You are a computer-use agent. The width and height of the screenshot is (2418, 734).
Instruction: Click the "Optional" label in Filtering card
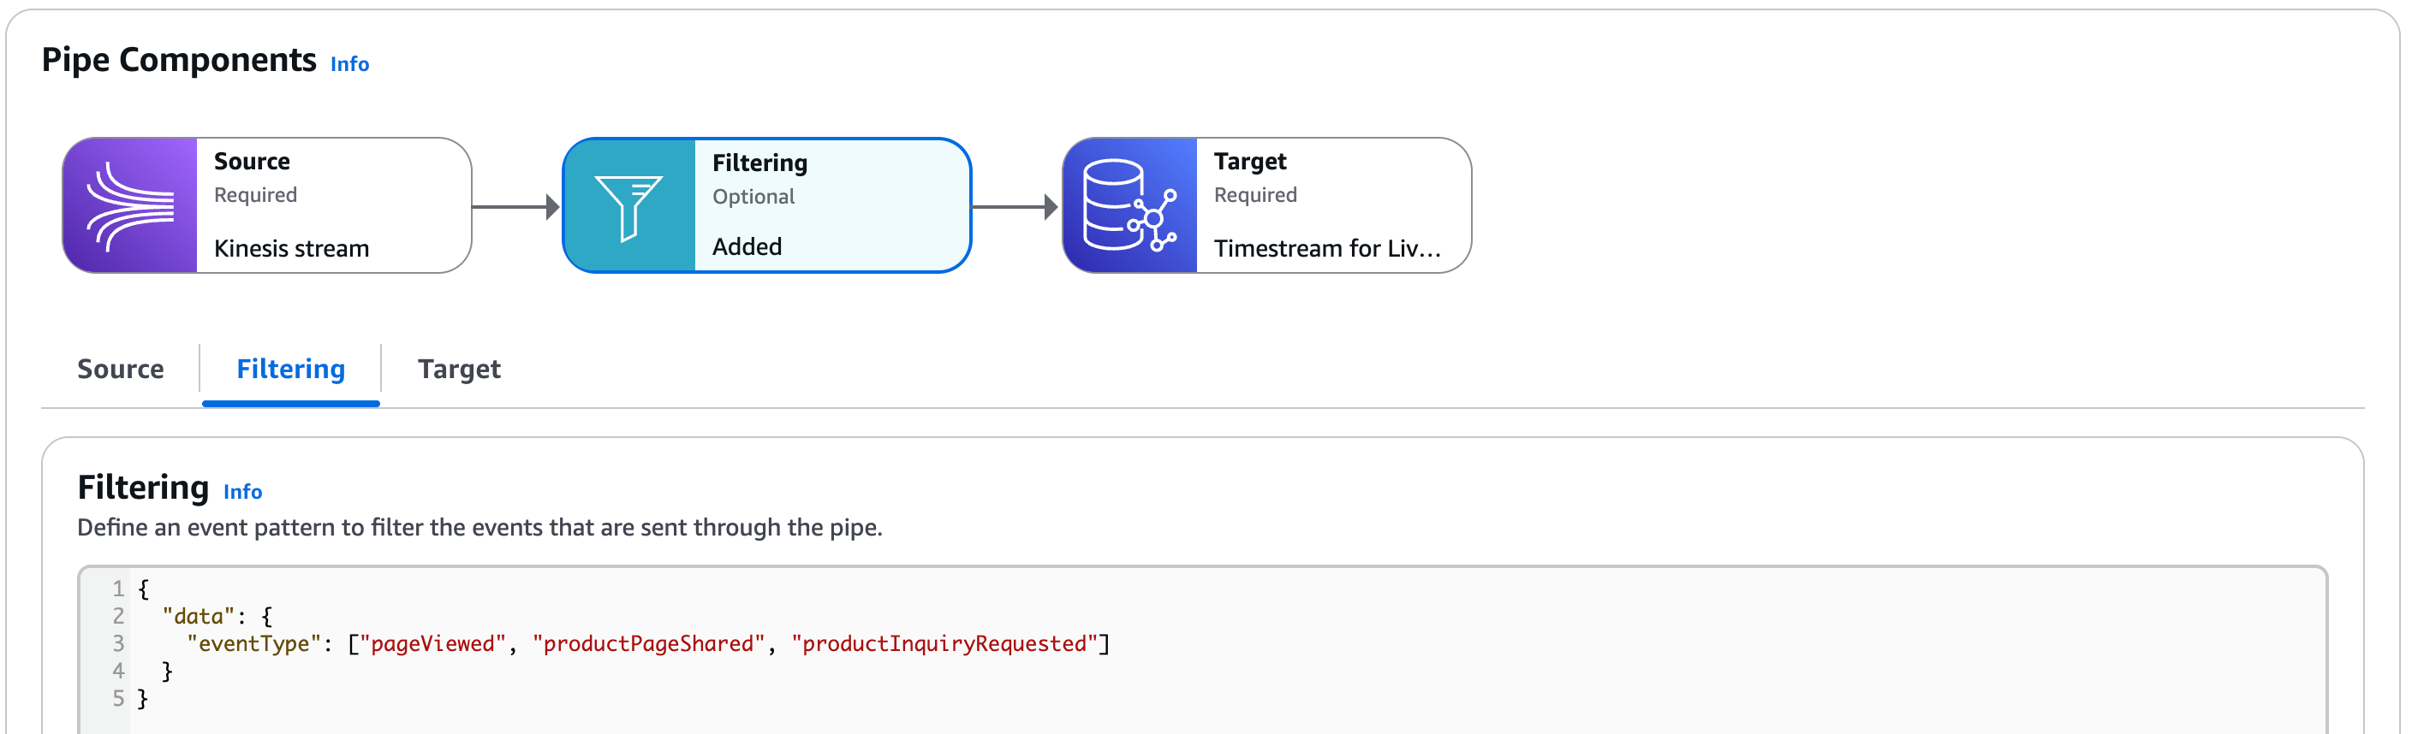pos(753,197)
